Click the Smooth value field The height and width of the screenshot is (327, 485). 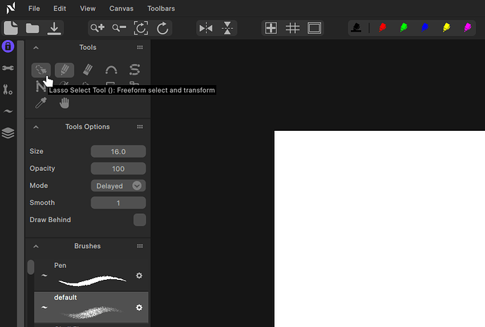pyautogui.click(x=118, y=203)
